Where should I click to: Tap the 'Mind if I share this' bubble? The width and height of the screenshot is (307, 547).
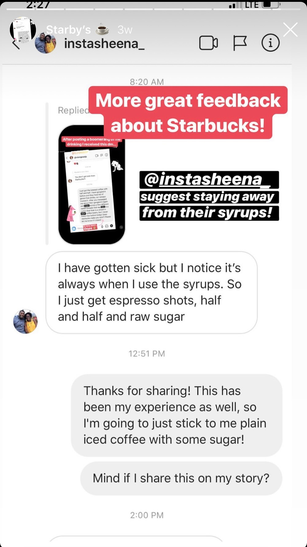(181, 478)
